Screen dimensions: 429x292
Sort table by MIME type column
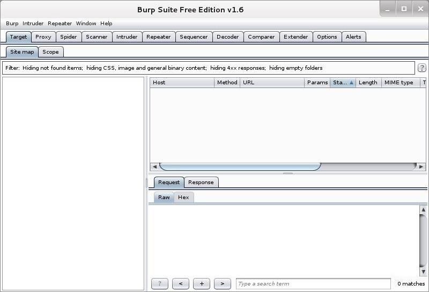(401, 83)
